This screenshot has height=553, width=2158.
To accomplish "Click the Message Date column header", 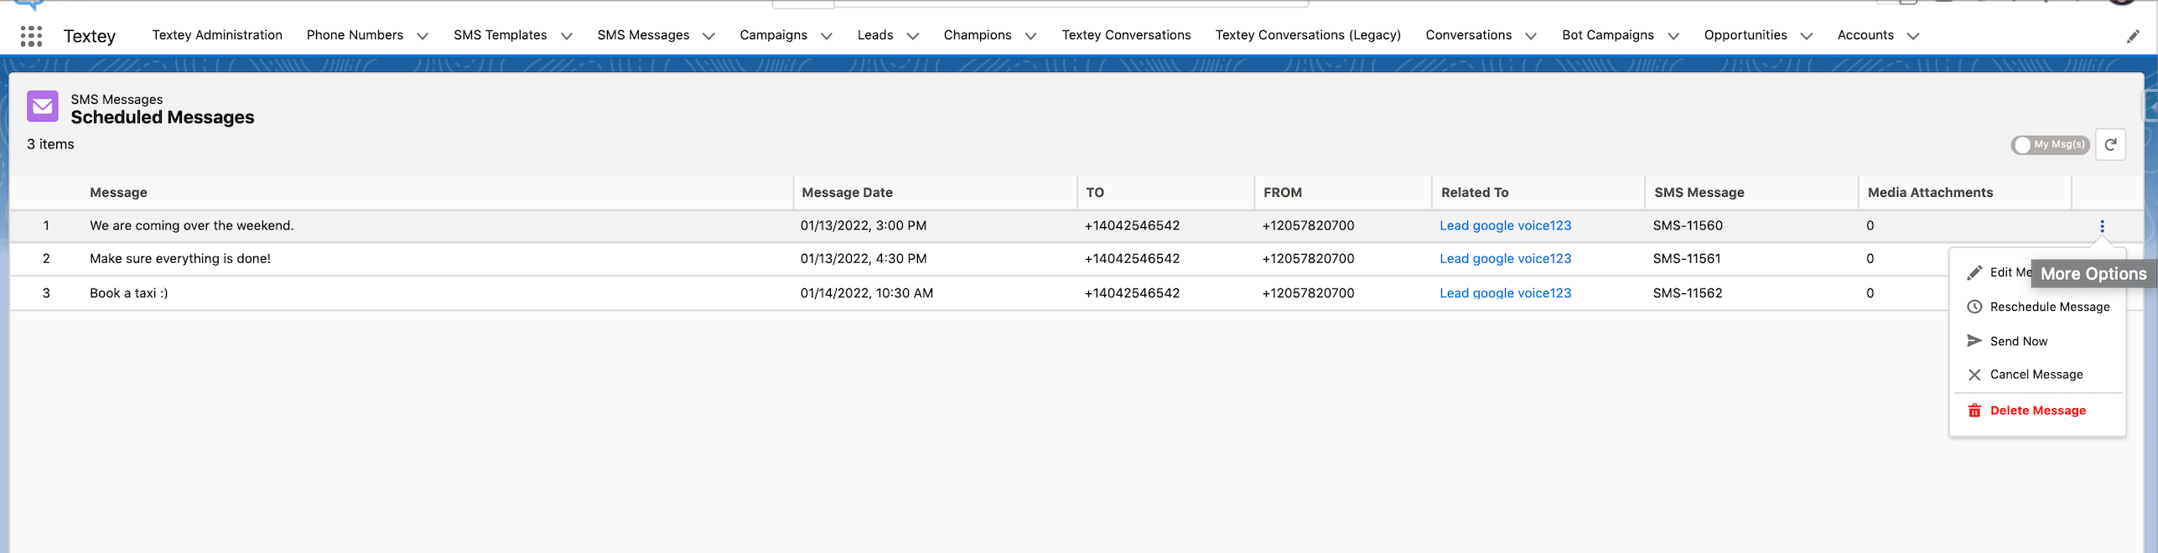I will click(847, 193).
